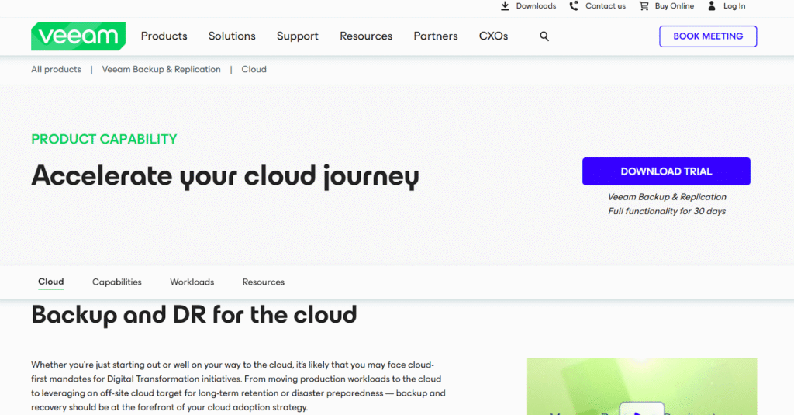Screen dimensions: 794x415
Task: Select the Resources tab beside Workloads
Action: point(264,282)
